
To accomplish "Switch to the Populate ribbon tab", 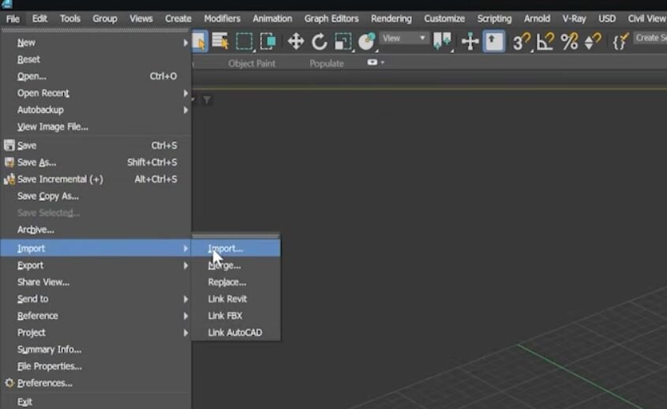I will click(326, 63).
